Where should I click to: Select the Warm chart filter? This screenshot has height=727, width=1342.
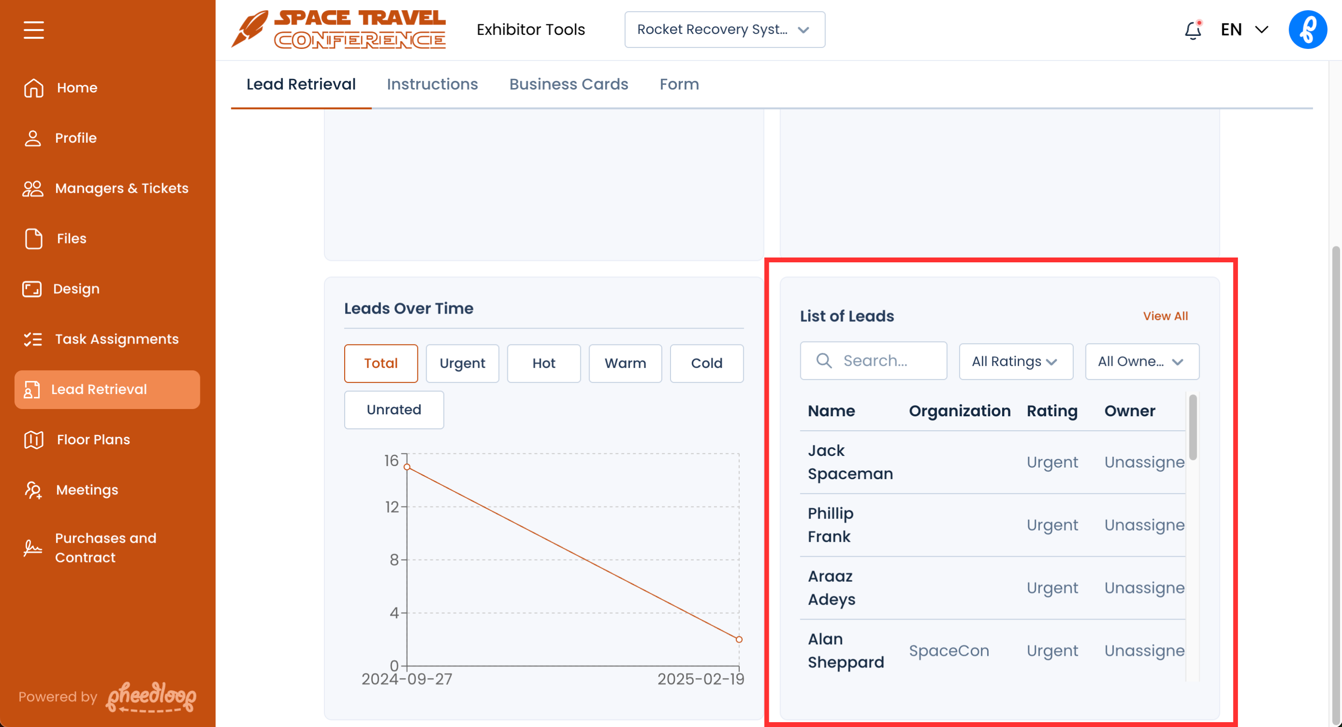[x=625, y=363]
